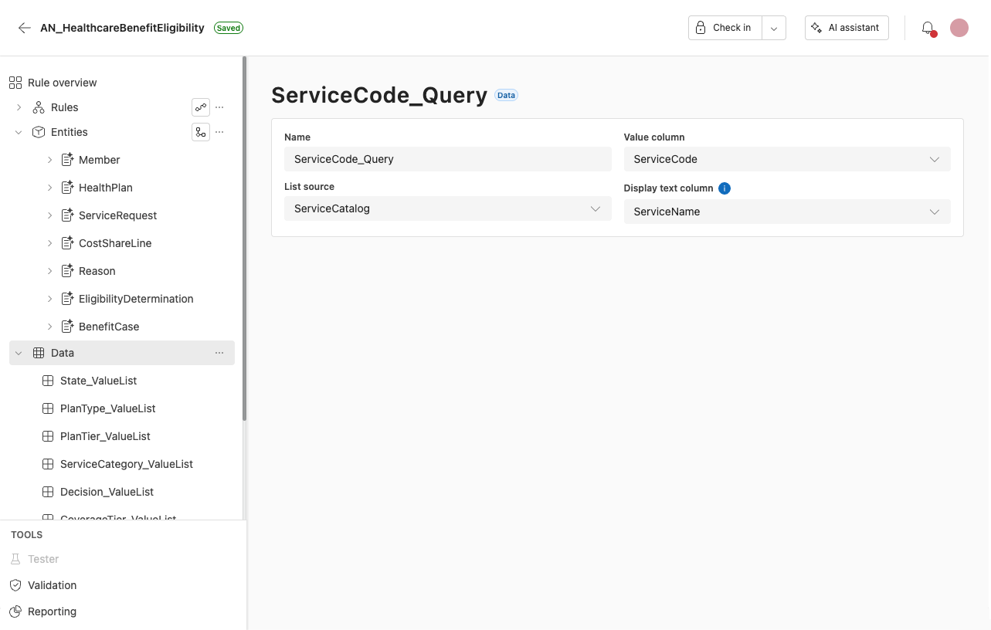Click the Data table icon
This screenshot has width=991, height=630.
click(x=39, y=353)
